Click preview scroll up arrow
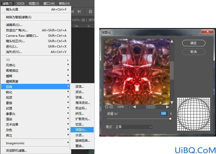The image size is (216, 154). pyautogui.click(x=172, y=41)
